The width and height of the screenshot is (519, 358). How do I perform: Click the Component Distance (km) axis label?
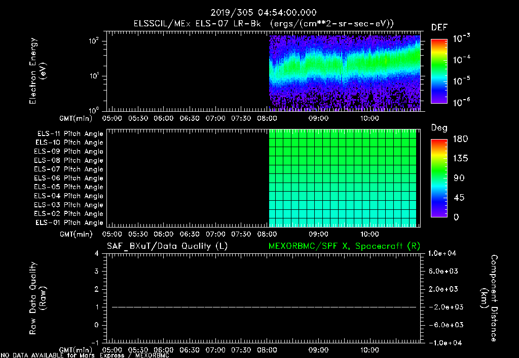tap(489, 298)
